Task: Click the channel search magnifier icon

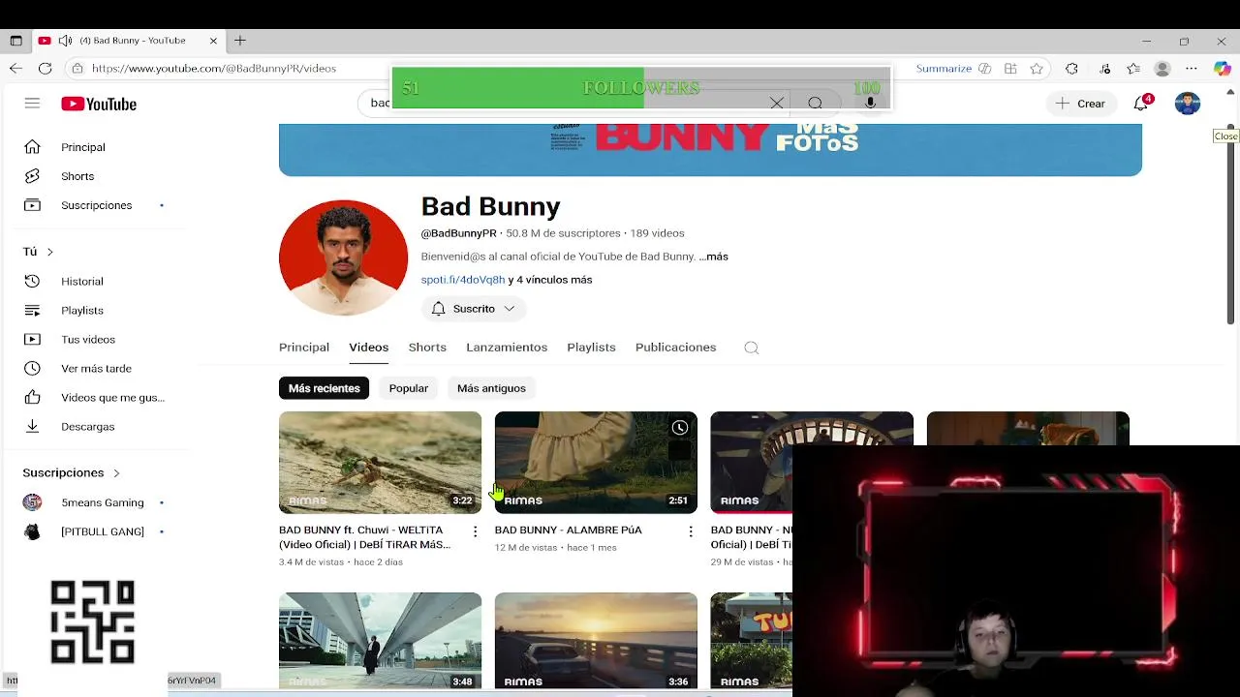Action: tap(751, 348)
